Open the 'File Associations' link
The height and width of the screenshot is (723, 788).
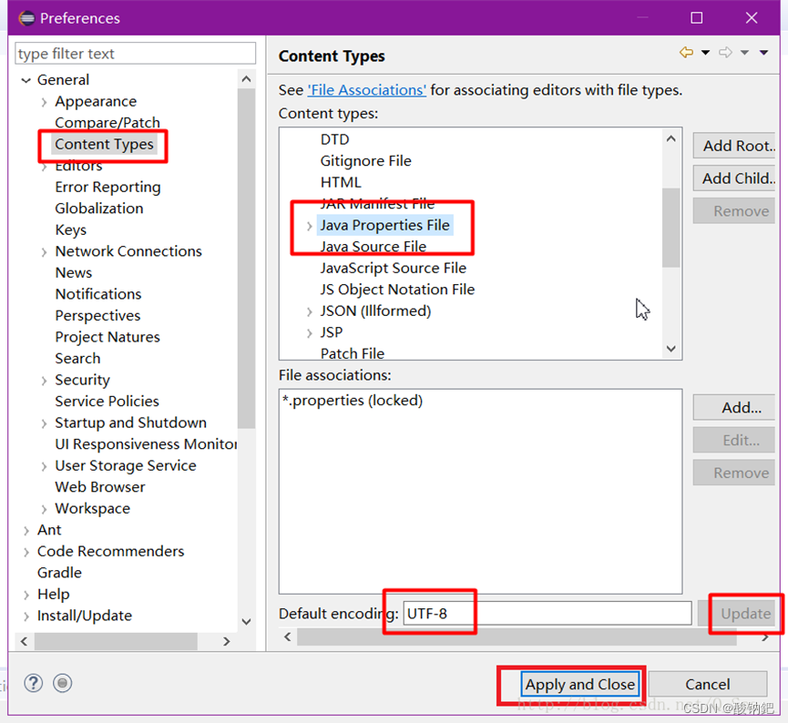click(x=367, y=90)
